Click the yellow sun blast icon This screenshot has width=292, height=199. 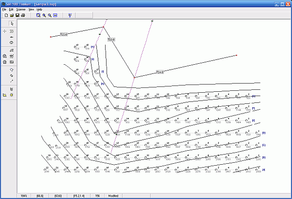tap(12, 95)
